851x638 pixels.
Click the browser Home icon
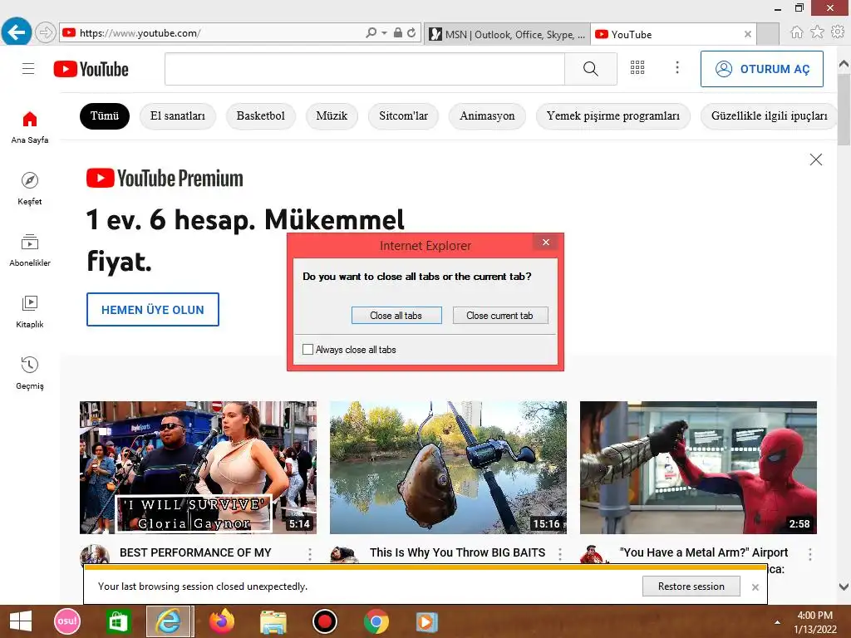796,32
